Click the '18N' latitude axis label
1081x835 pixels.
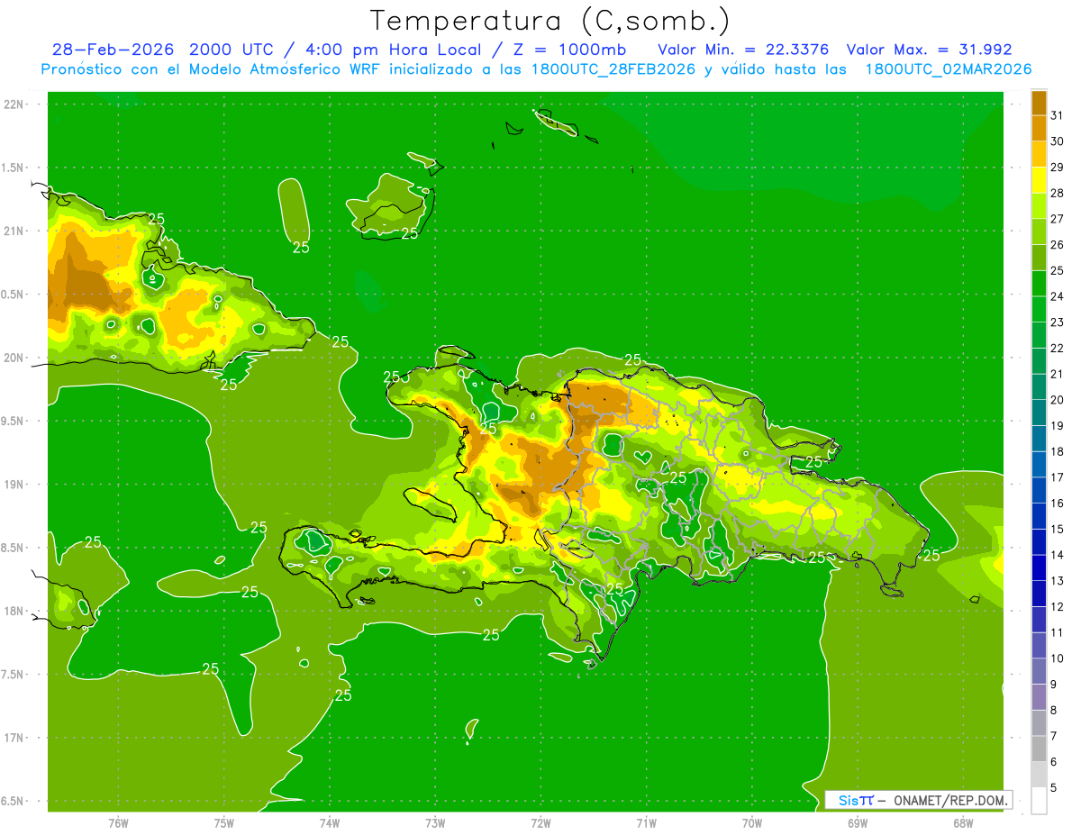click(14, 611)
